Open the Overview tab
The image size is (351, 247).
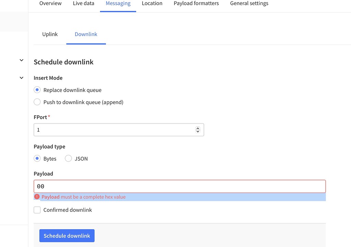pos(50,3)
